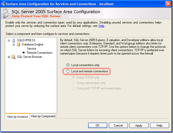
Task: Click the Database Engine cylinder icon
Action: click(x=18, y=44)
